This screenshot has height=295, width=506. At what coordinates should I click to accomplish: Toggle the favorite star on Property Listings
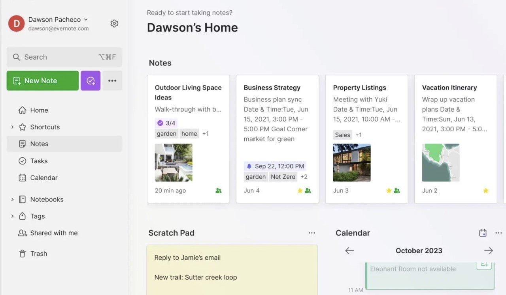(388, 190)
